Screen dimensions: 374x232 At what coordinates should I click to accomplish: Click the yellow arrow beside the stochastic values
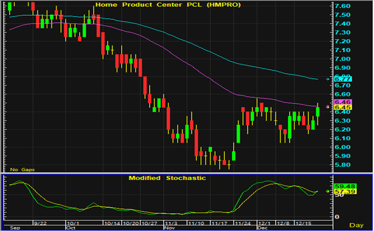tap(328, 191)
